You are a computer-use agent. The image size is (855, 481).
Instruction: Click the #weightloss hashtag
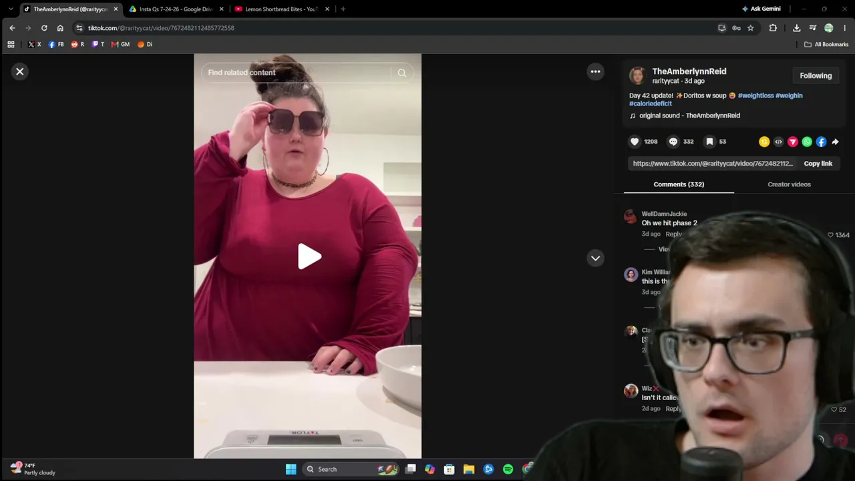(755, 96)
